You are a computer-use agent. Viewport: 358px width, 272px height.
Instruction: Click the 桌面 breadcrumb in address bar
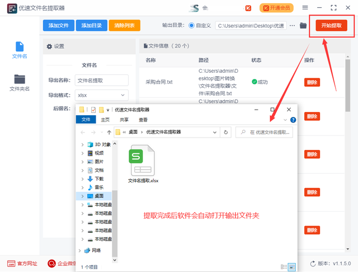133,132
